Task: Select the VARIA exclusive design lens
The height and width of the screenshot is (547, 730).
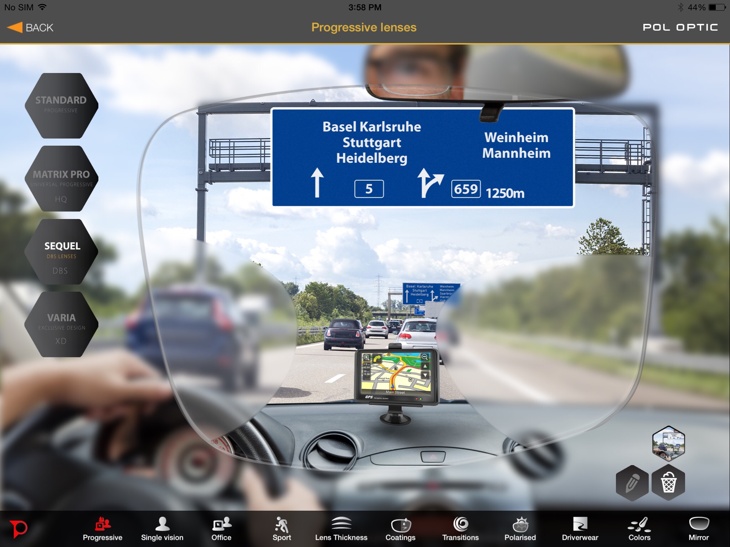Action: [x=59, y=325]
